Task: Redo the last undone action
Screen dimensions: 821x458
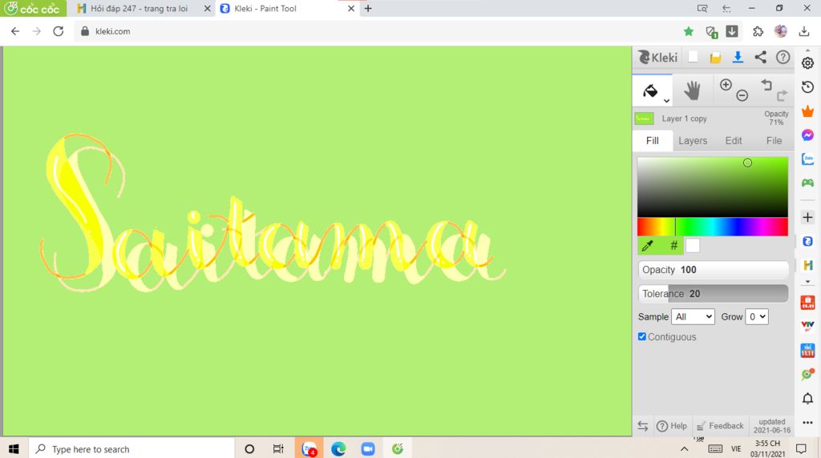Action: pyautogui.click(x=782, y=95)
